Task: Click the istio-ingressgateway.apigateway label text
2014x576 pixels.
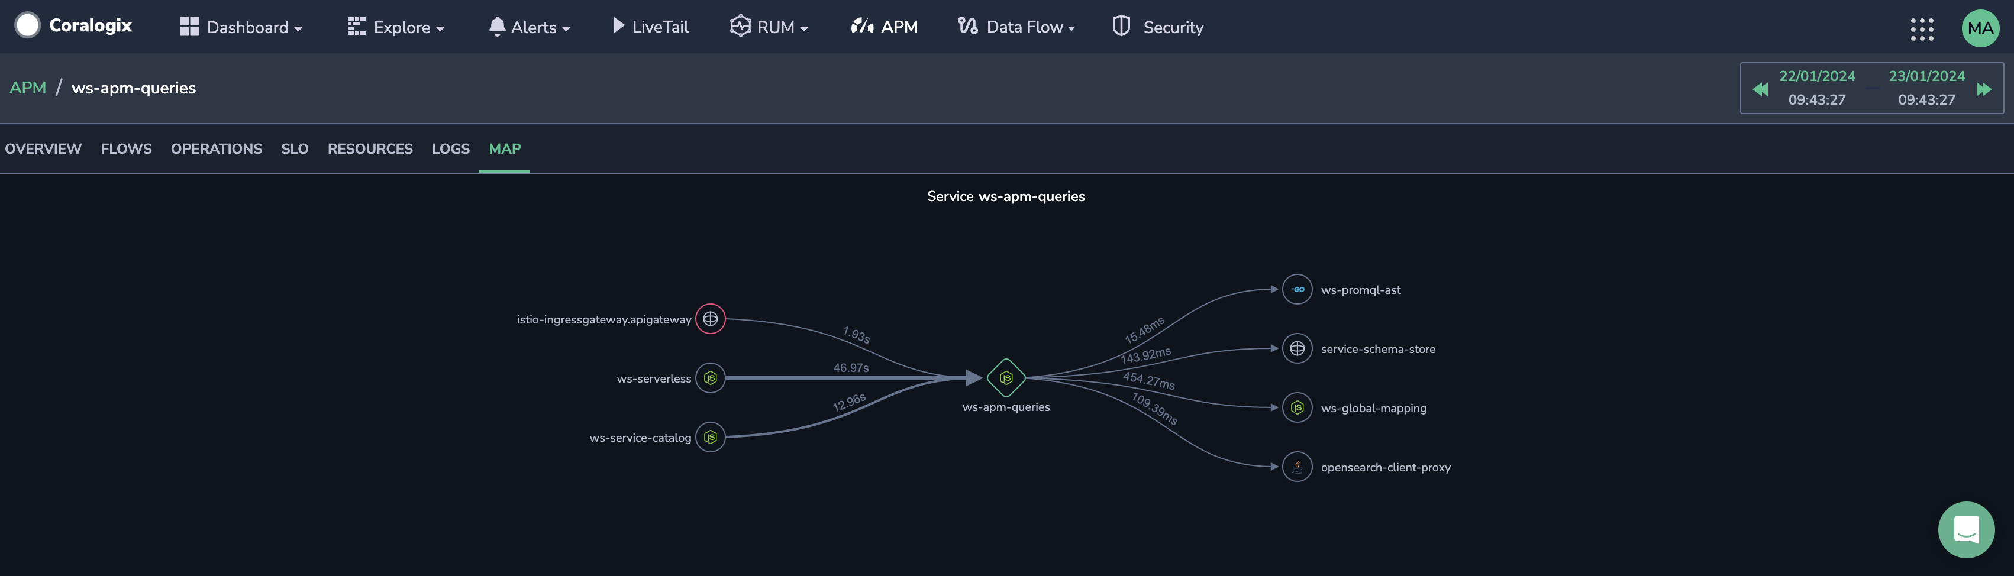Action: [603, 320]
